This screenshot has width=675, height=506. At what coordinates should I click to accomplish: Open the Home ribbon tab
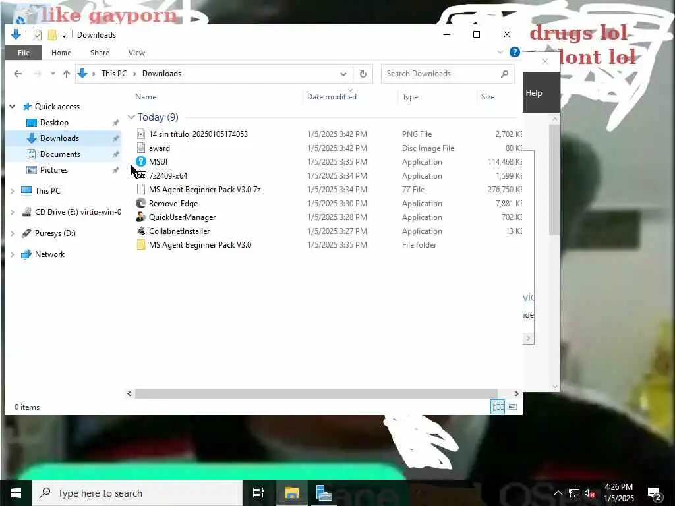(61, 53)
